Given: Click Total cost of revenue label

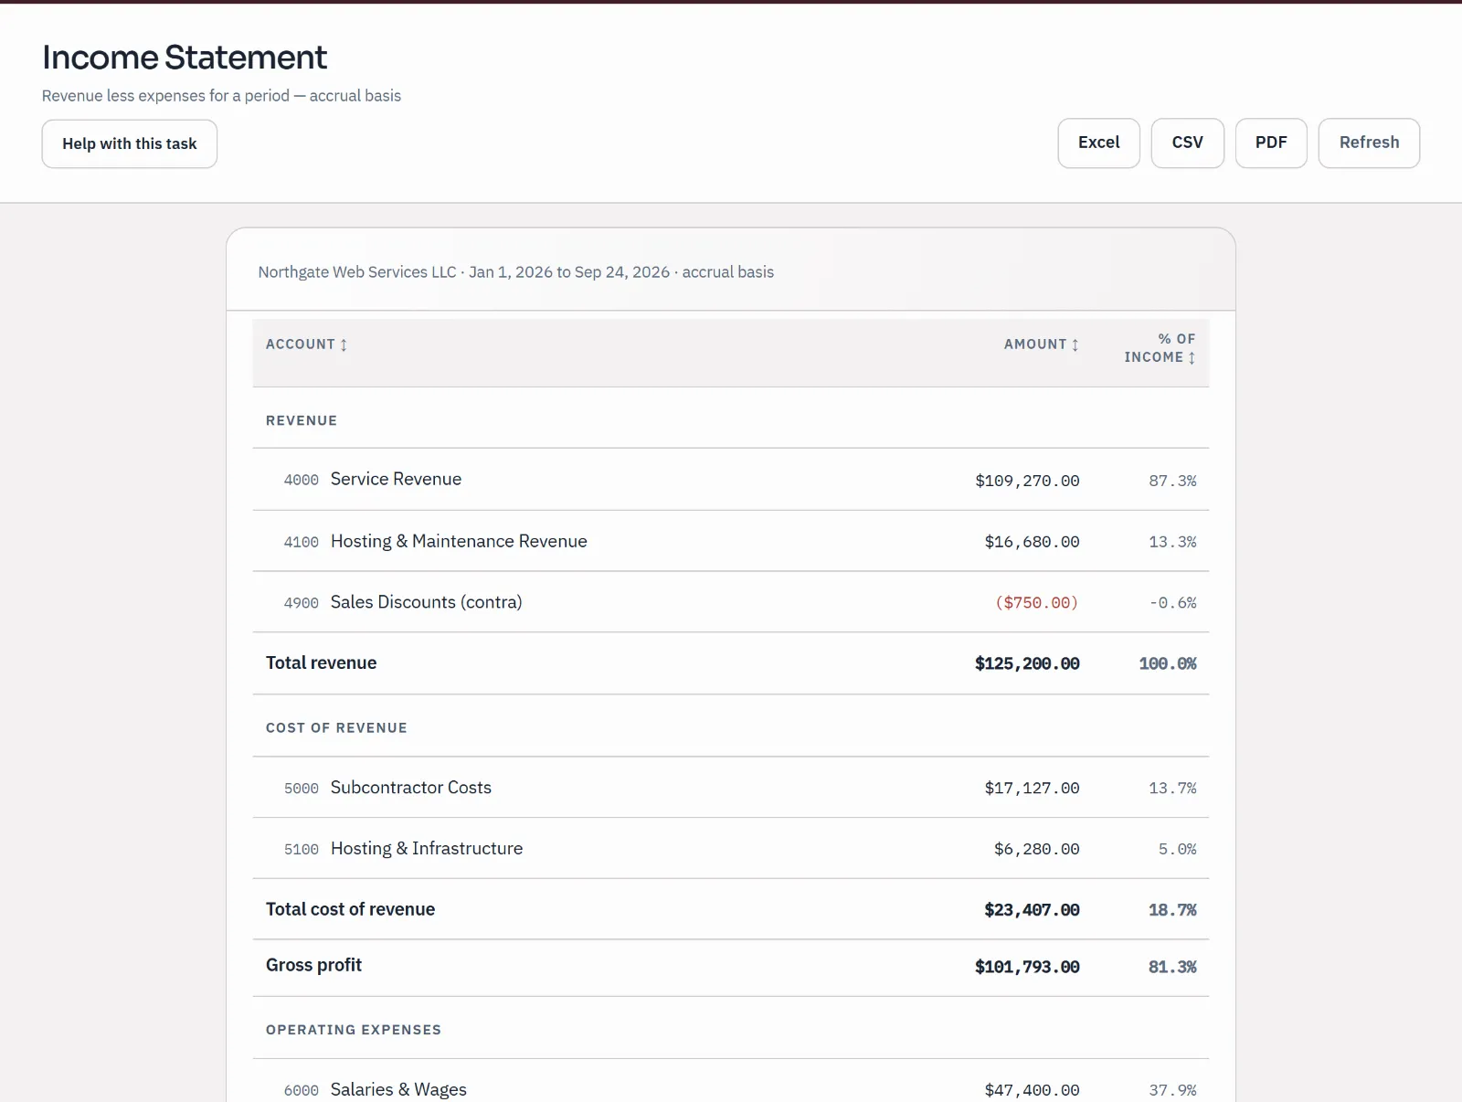Looking at the screenshot, I should [x=350, y=909].
